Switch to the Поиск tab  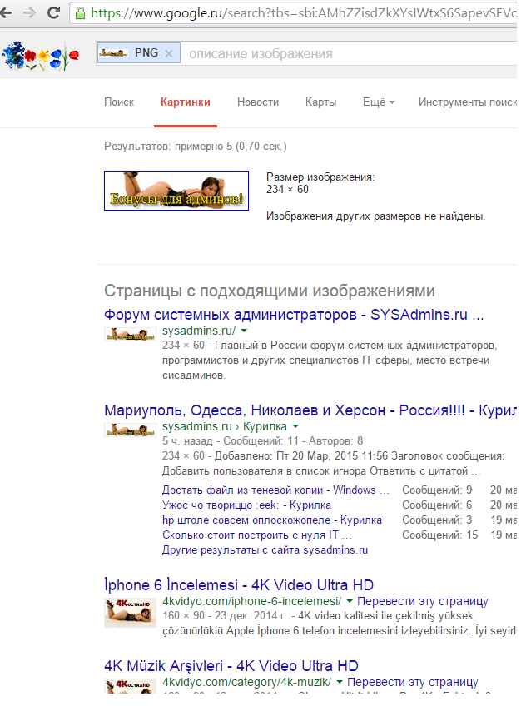[x=119, y=102]
